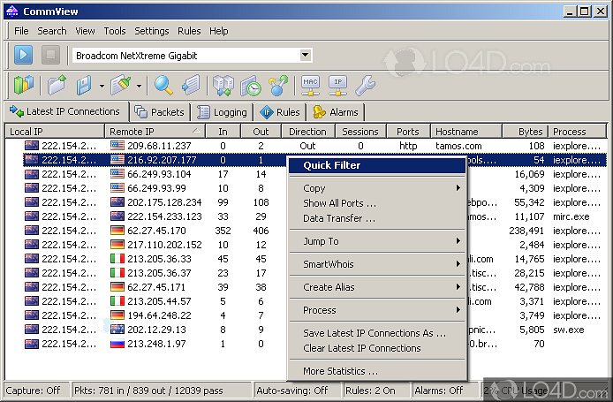Expand the clear icon dropdown arrow

coord(140,86)
